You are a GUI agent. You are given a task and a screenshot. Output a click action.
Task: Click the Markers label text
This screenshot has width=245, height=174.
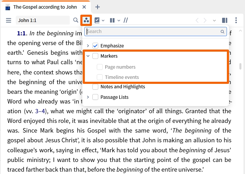109,56
